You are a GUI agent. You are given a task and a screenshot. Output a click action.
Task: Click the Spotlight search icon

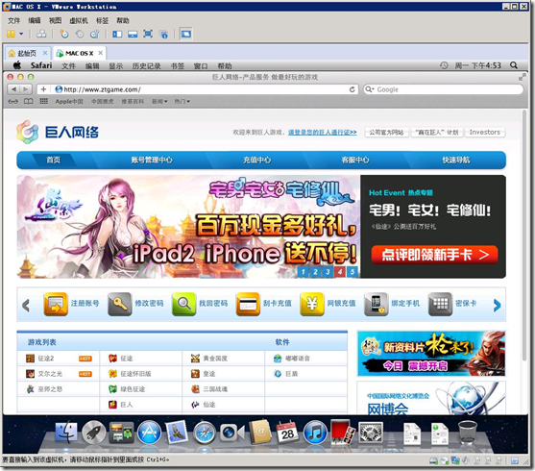tap(514, 65)
